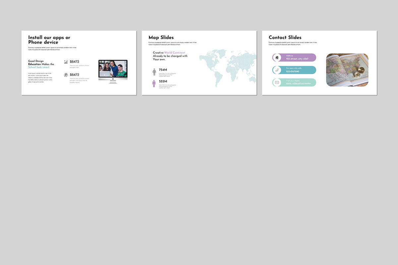Select the phone icon on the info calls pill
The image size is (398, 265).
click(277, 70)
